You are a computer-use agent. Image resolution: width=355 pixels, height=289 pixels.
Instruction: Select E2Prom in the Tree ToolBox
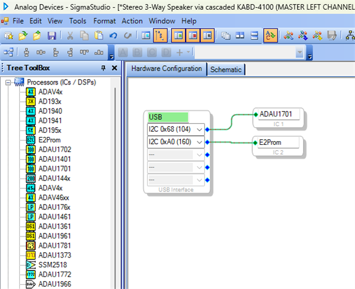pos(50,140)
